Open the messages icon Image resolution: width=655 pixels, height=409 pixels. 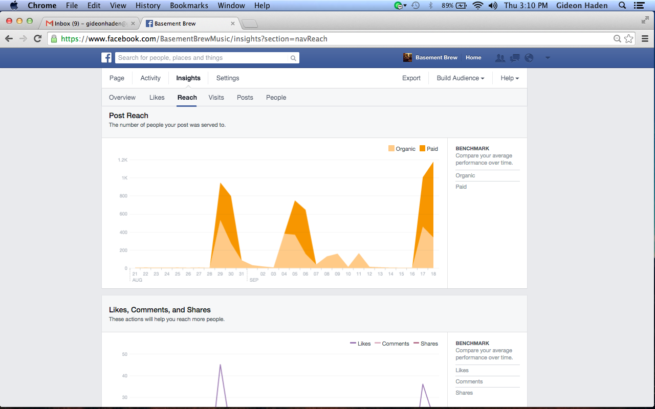(x=514, y=58)
